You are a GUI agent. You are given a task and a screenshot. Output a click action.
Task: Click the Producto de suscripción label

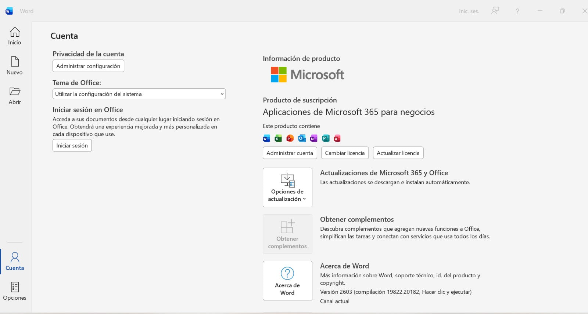point(300,100)
